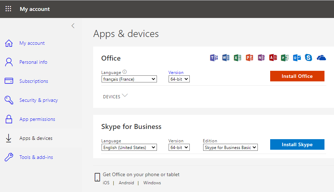
Task: Click the Access icon
Action: [x=273, y=58]
